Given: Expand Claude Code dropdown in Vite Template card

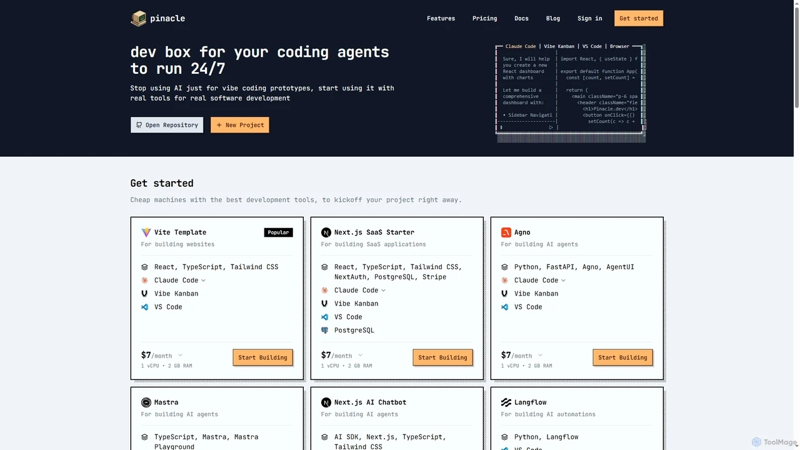Looking at the screenshot, I should coord(203,281).
